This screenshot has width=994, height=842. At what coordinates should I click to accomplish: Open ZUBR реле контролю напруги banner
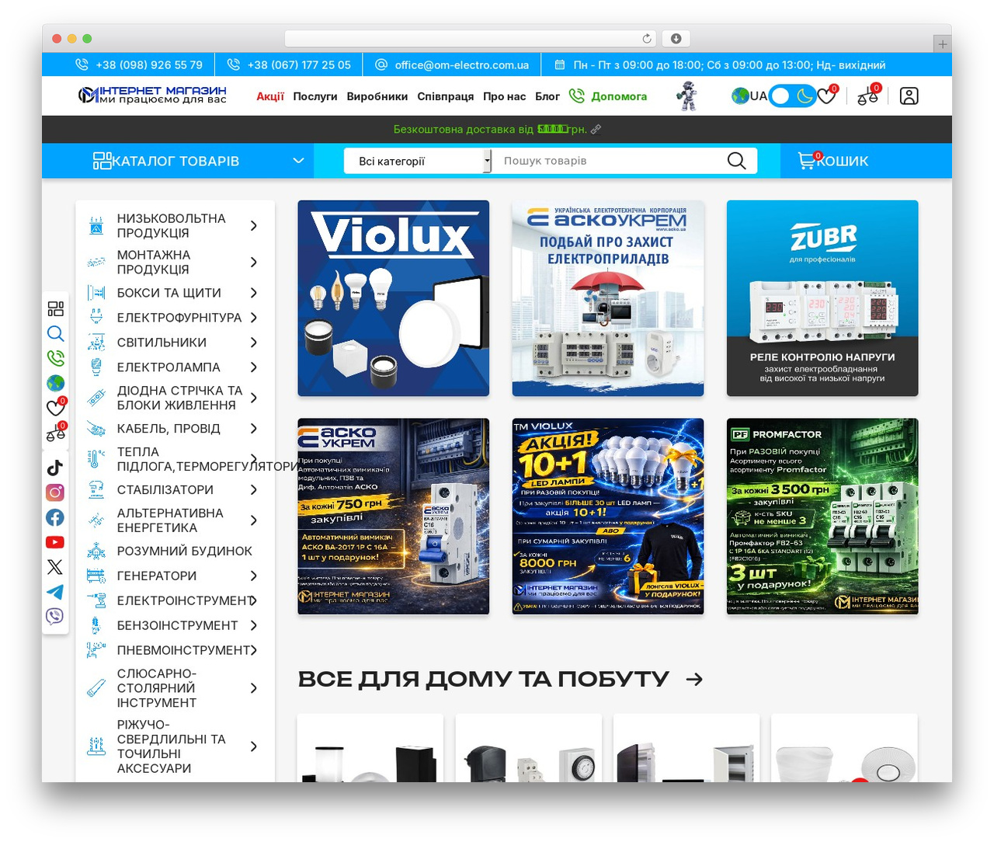[822, 298]
